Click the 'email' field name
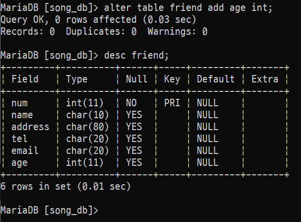Screen dimensions: 301x222 coord(25,150)
